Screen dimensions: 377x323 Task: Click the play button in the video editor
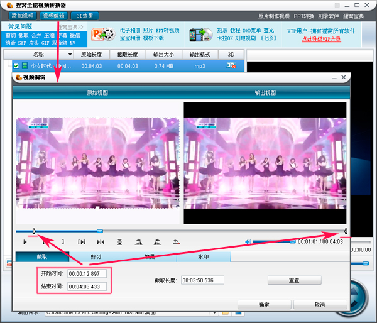[25, 242]
